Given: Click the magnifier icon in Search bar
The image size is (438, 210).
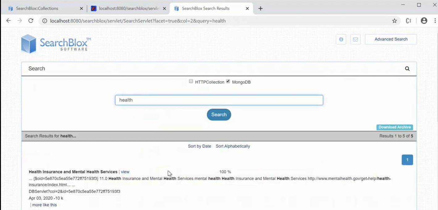Looking at the screenshot, I should (407, 69).
